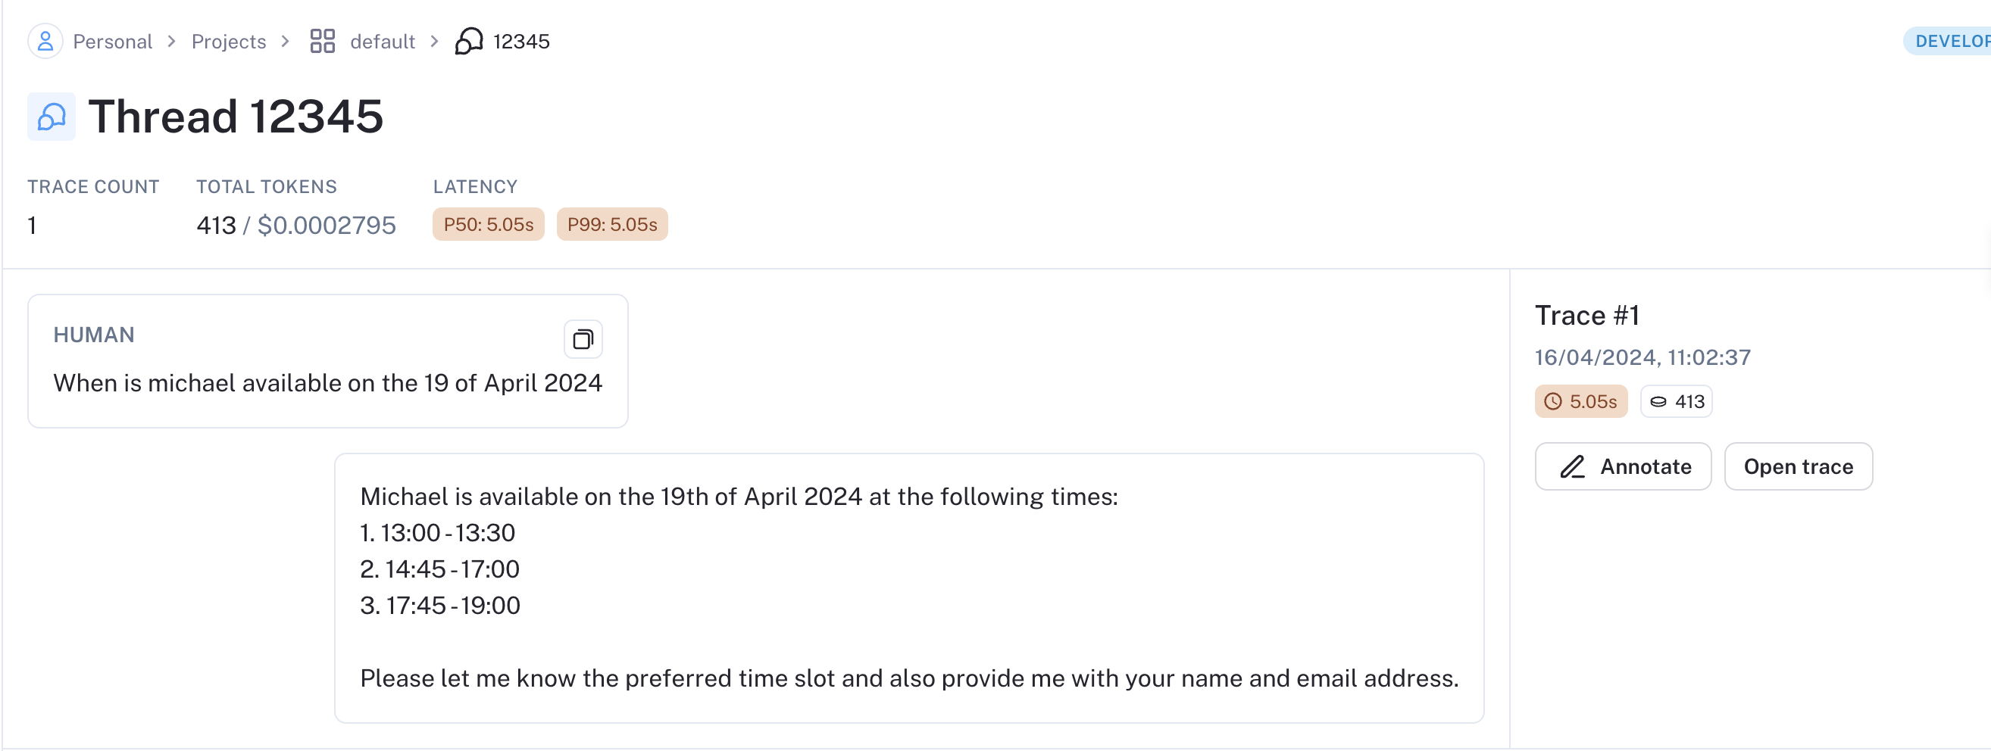Click the Annotate button
The width and height of the screenshot is (1991, 751).
[1623, 466]
